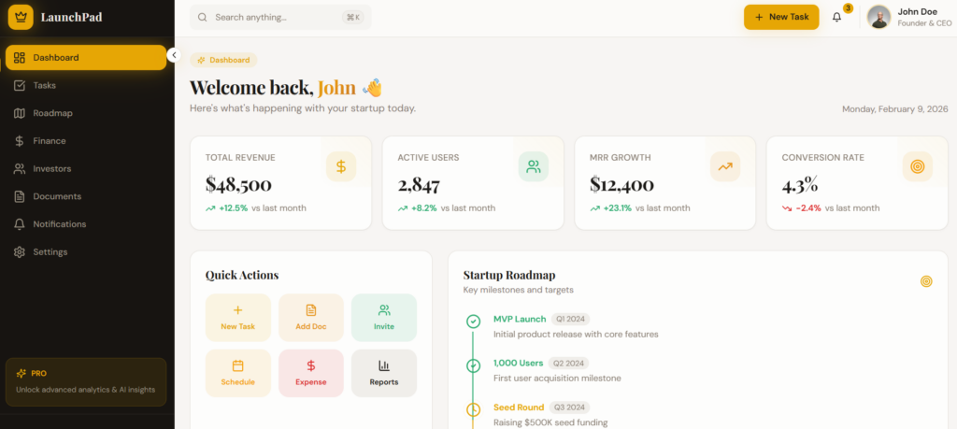957x429 pixels.
Task: Click the 1,000 Users checkmark marker
Action: pos(473,365)
